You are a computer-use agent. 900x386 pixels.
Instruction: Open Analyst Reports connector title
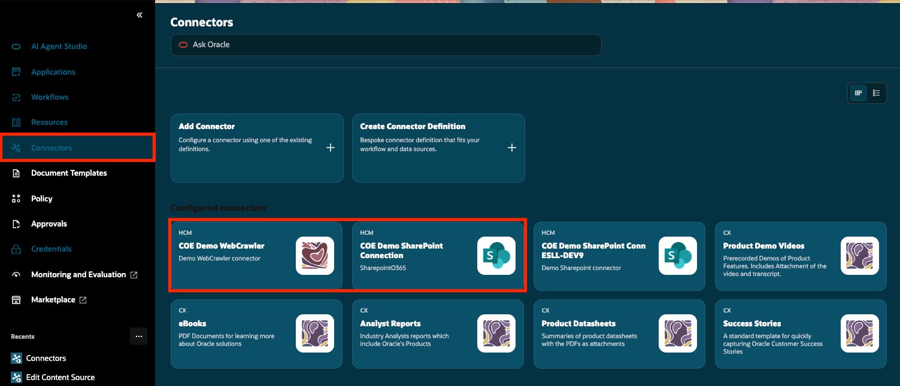390,323
